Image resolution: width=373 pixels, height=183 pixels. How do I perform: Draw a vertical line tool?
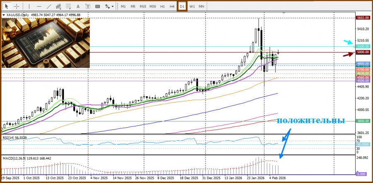tap(29, 6)
